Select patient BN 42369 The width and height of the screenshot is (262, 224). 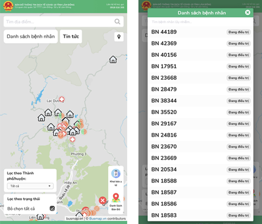200,43
